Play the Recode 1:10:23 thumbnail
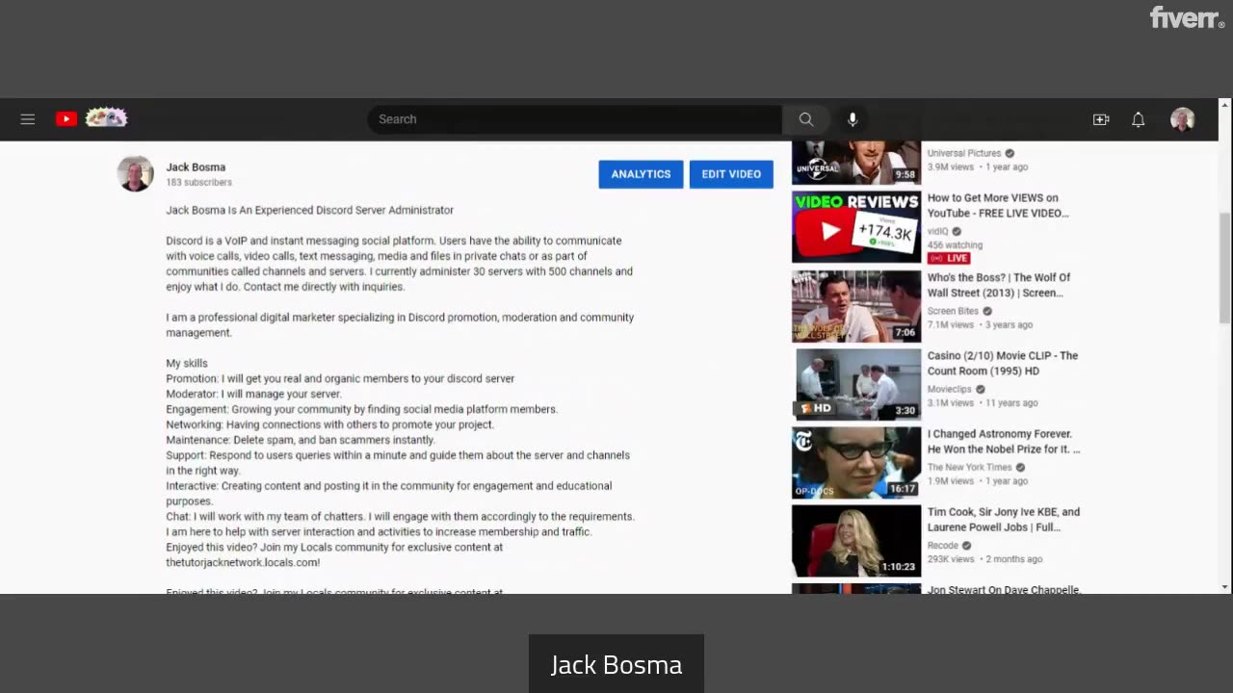The image size is (1233, 693). click(856, 540)
